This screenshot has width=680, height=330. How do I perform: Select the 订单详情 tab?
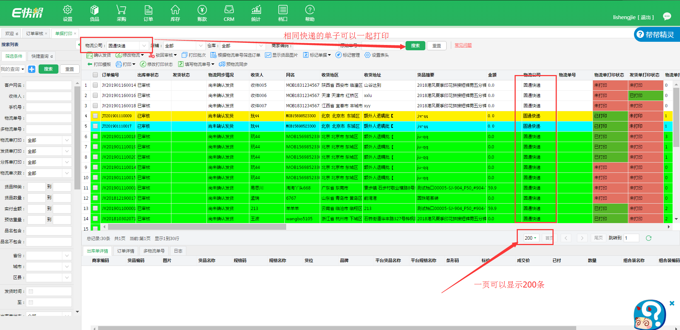click(126, 251)
